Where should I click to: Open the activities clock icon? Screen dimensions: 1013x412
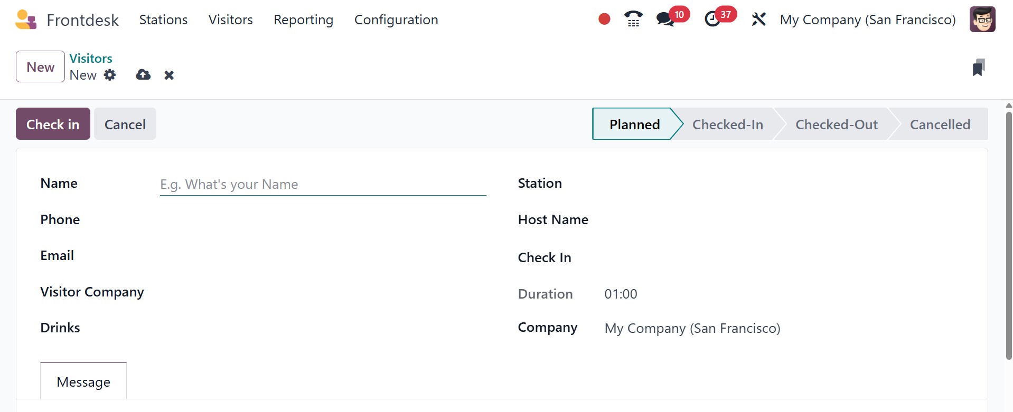pyautogui.click(x=712, y=20)
